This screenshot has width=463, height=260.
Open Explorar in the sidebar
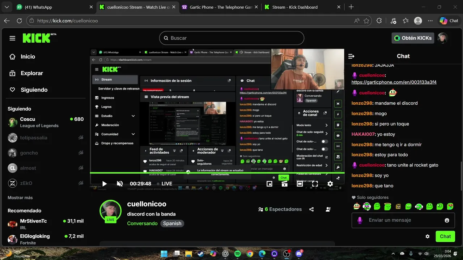[26, 73]
